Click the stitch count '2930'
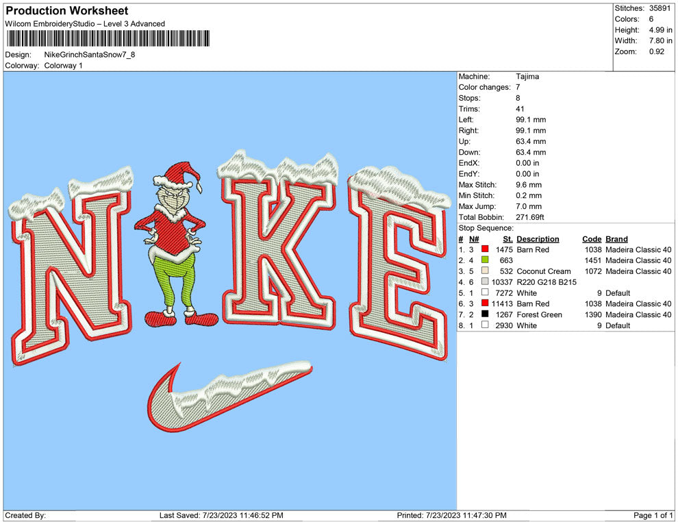Image resolution: width=678 pixels, height=522 pixels. [504, 325]
